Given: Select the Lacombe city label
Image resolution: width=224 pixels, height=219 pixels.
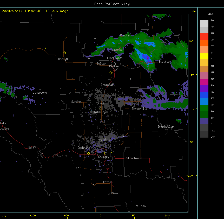Looking at the screenshot, I should tap(117, 50).
